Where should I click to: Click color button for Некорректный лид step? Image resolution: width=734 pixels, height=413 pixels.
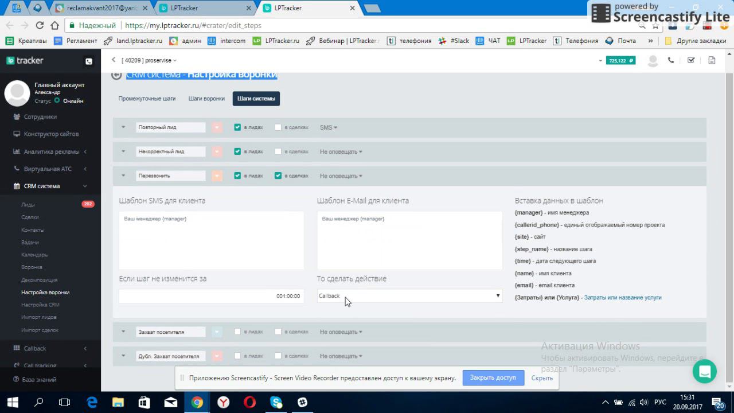(x=217, y=151)
